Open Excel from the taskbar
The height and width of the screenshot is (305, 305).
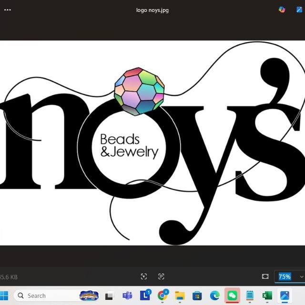pyautogui.click(x=267, y=295)
